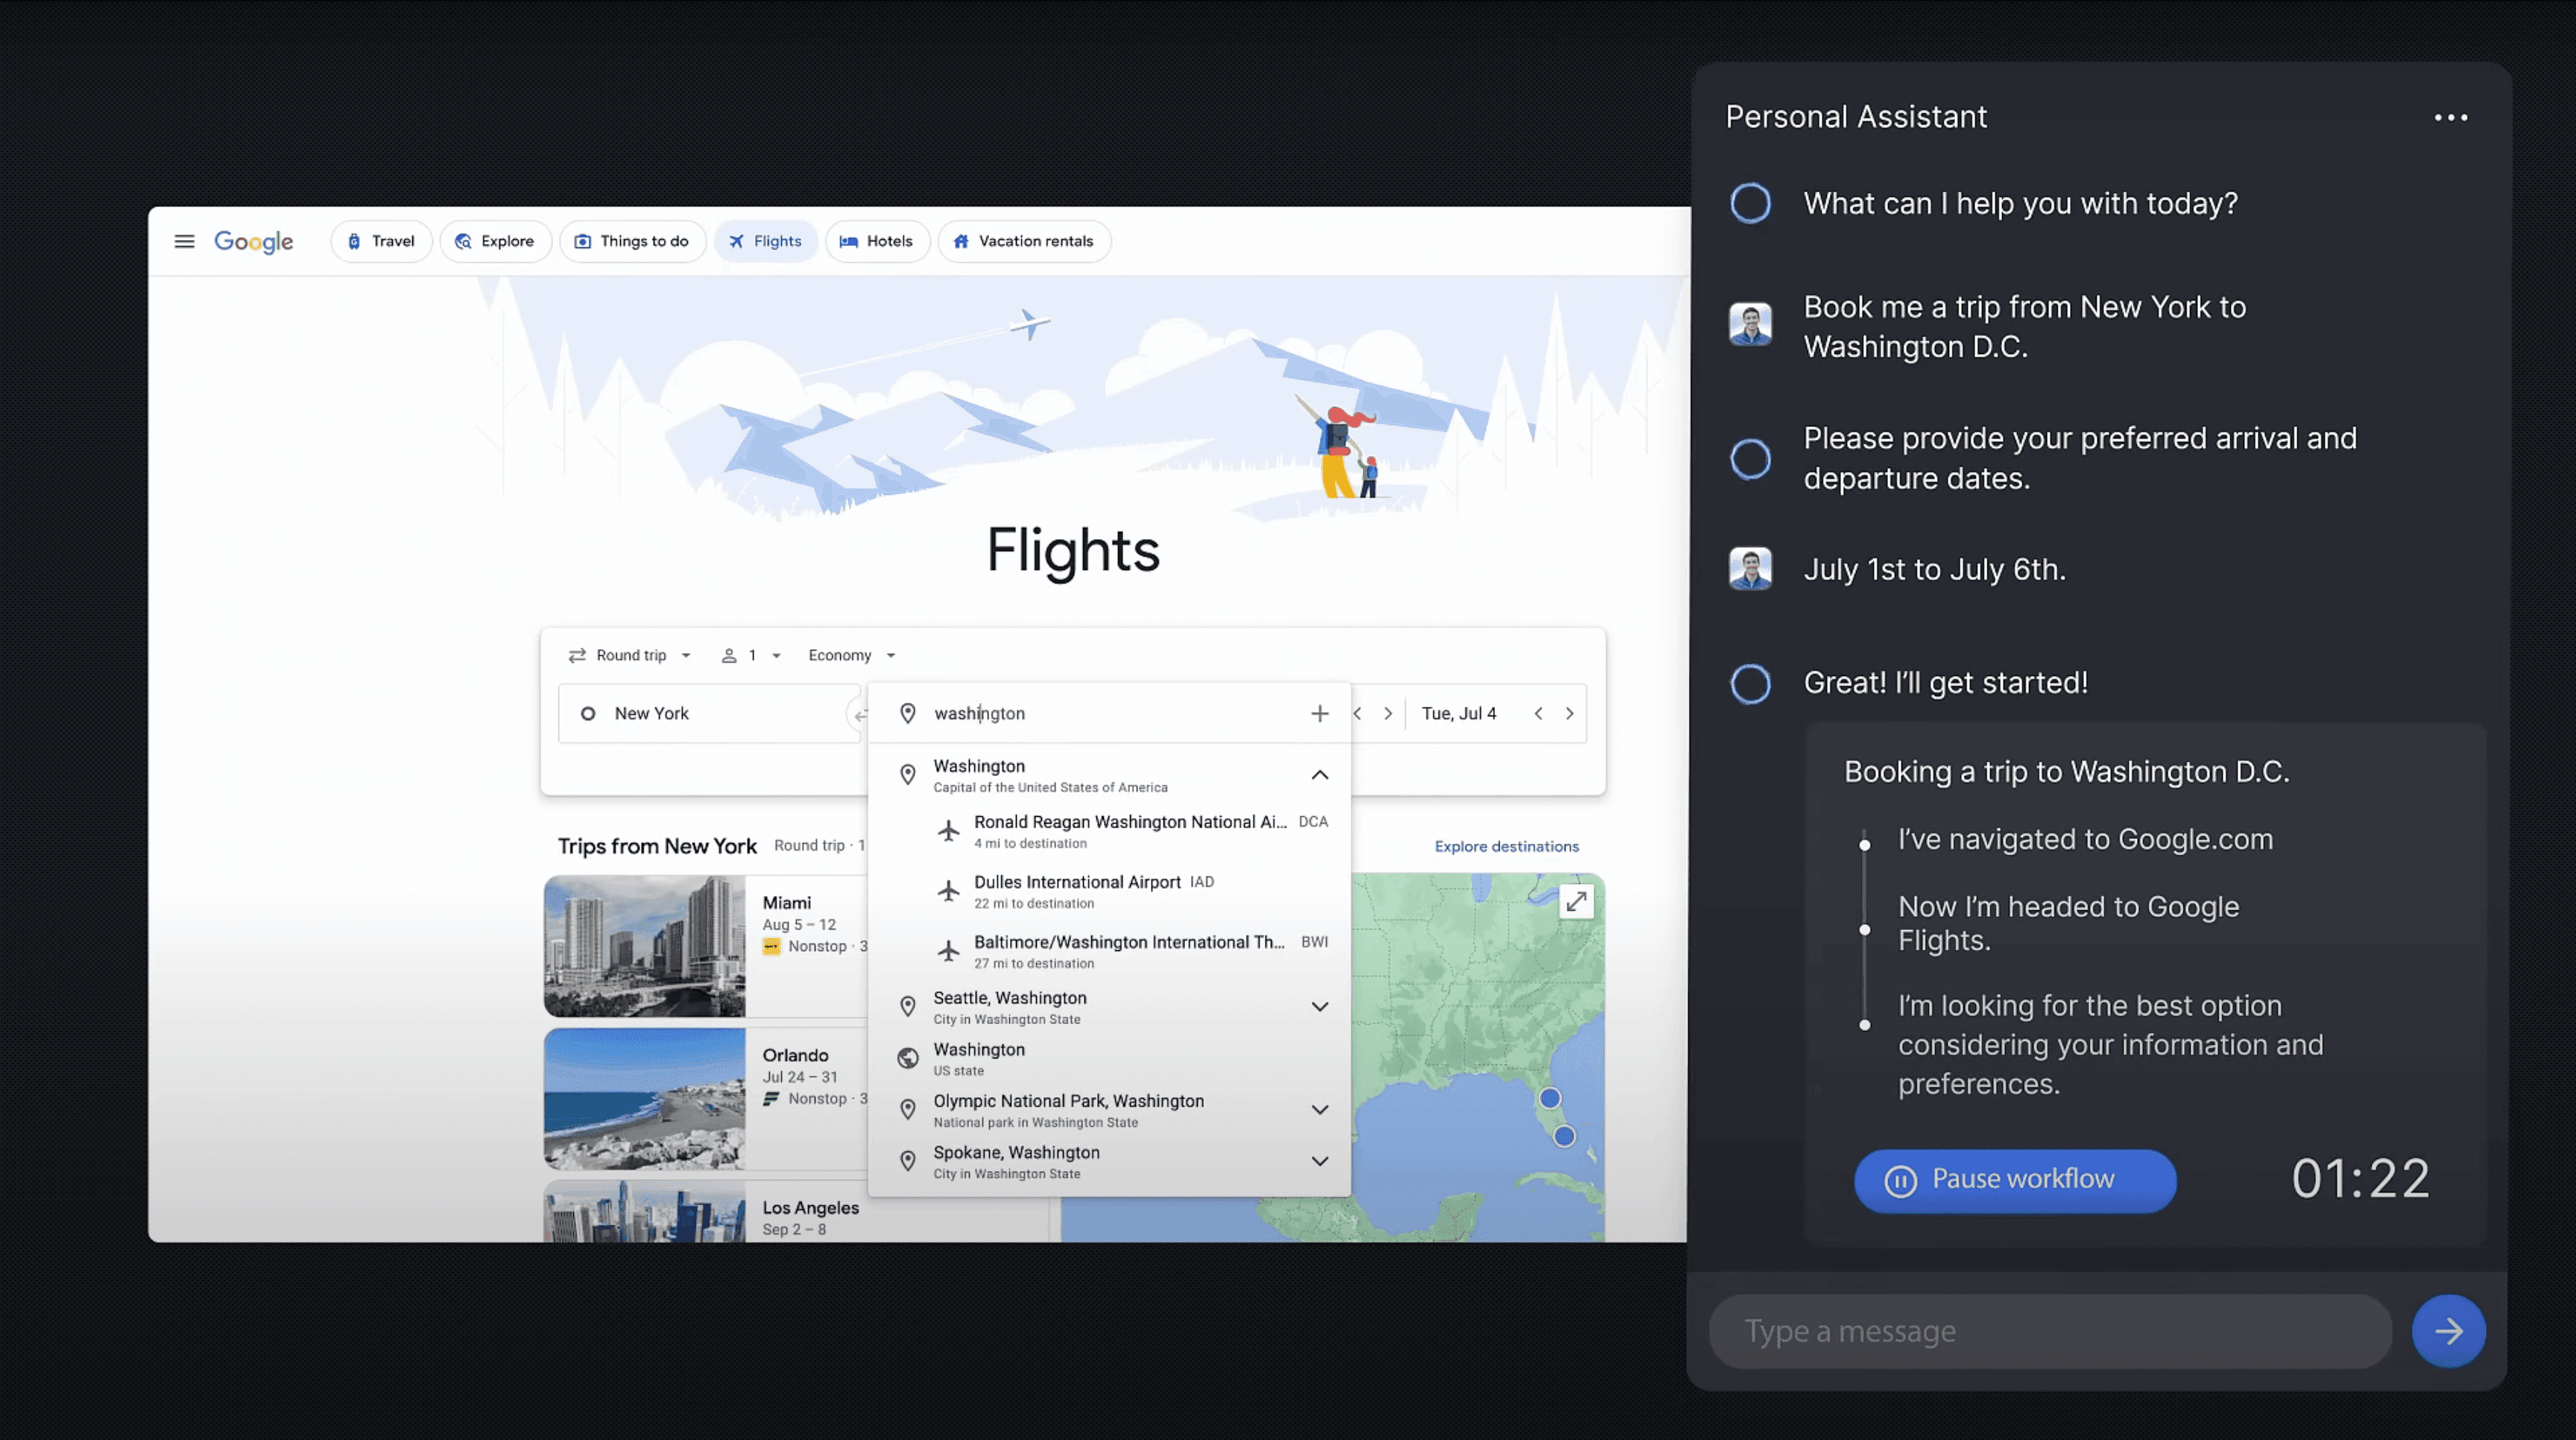Pick Baltimore/Washington International BWI airport

[x=1130, y=951]
